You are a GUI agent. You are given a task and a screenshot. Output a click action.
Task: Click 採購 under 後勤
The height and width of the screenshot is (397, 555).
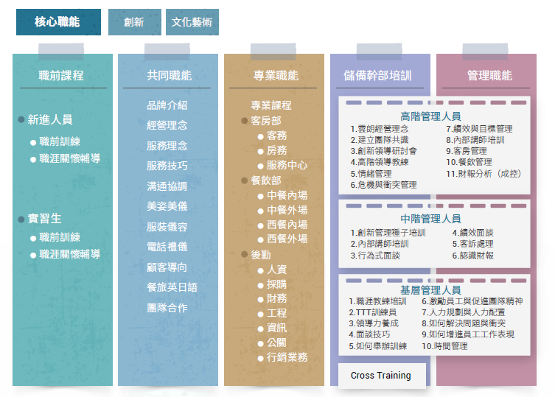tap(277, 284)
